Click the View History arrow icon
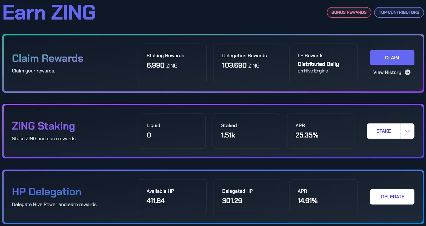The image size is (426, 226). pyautogui.click(x=408, y=72)
